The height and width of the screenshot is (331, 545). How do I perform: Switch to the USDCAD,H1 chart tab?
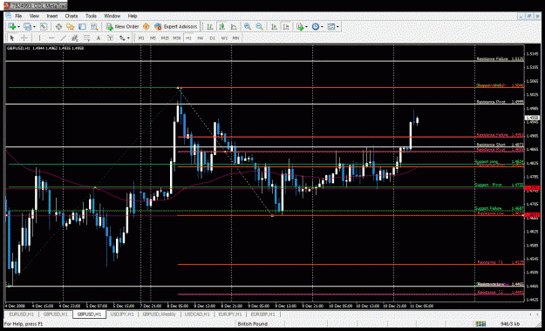click(x=197, y=314)
